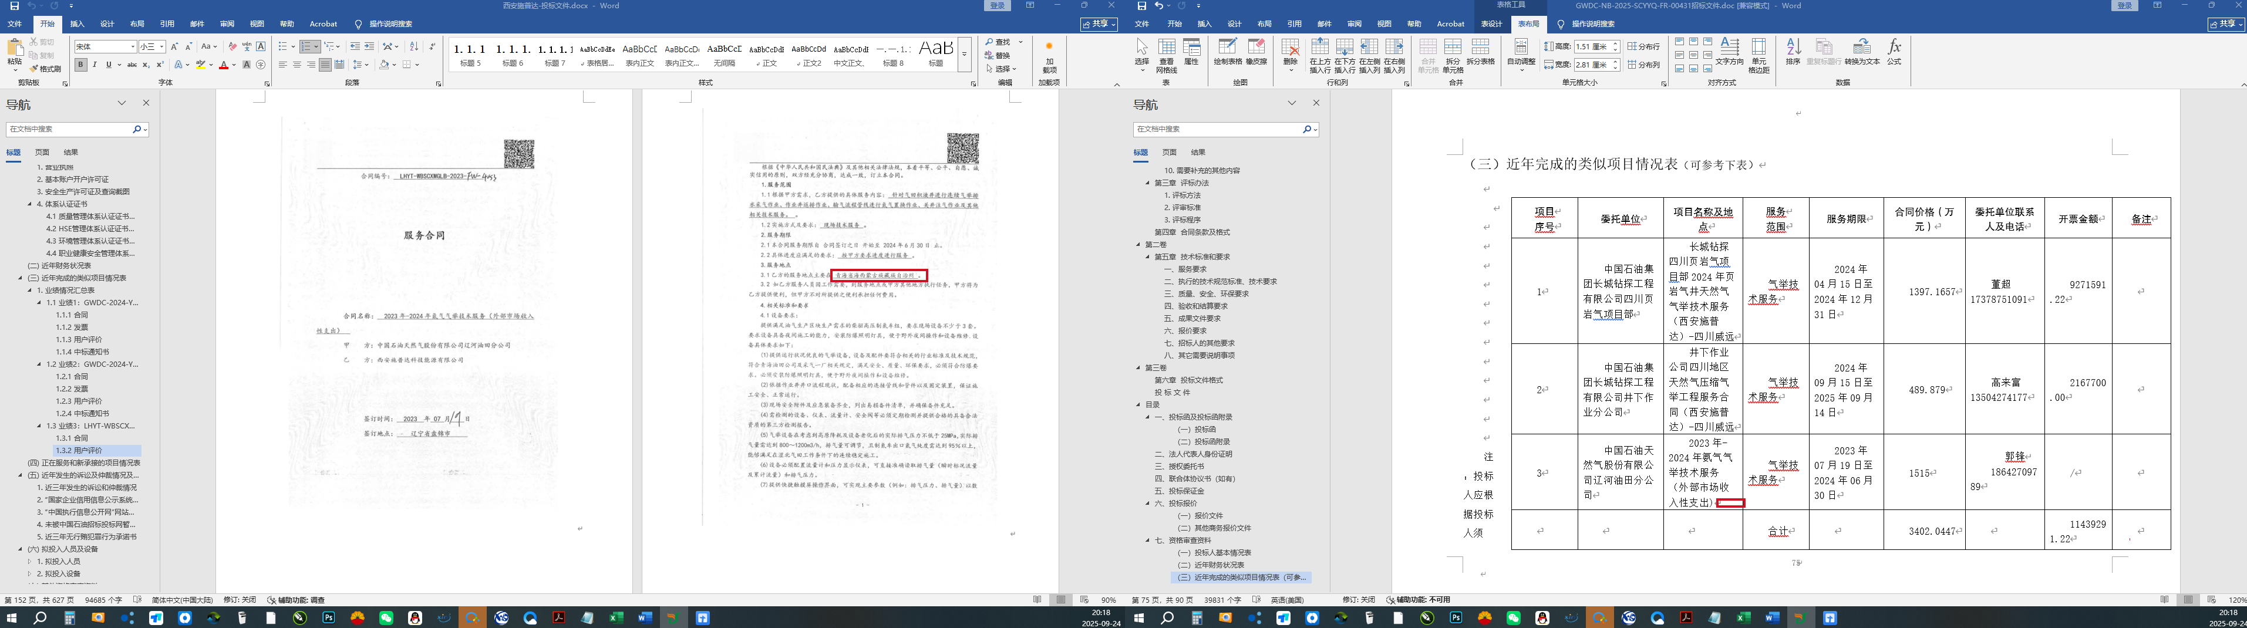Click font color red A swatch
This screenshot has height=628, width=2247.
click(x=223, y=65)
